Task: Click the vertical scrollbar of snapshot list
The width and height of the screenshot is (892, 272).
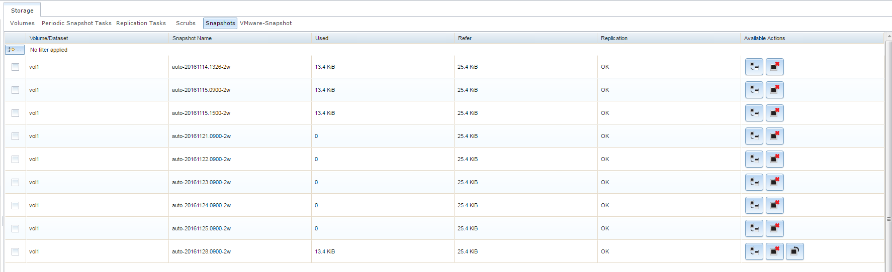Action: click(888, 151)
